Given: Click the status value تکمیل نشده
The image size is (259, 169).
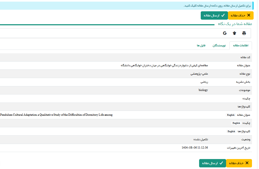Looking at the screenshot, I should [x=200, y=139].
